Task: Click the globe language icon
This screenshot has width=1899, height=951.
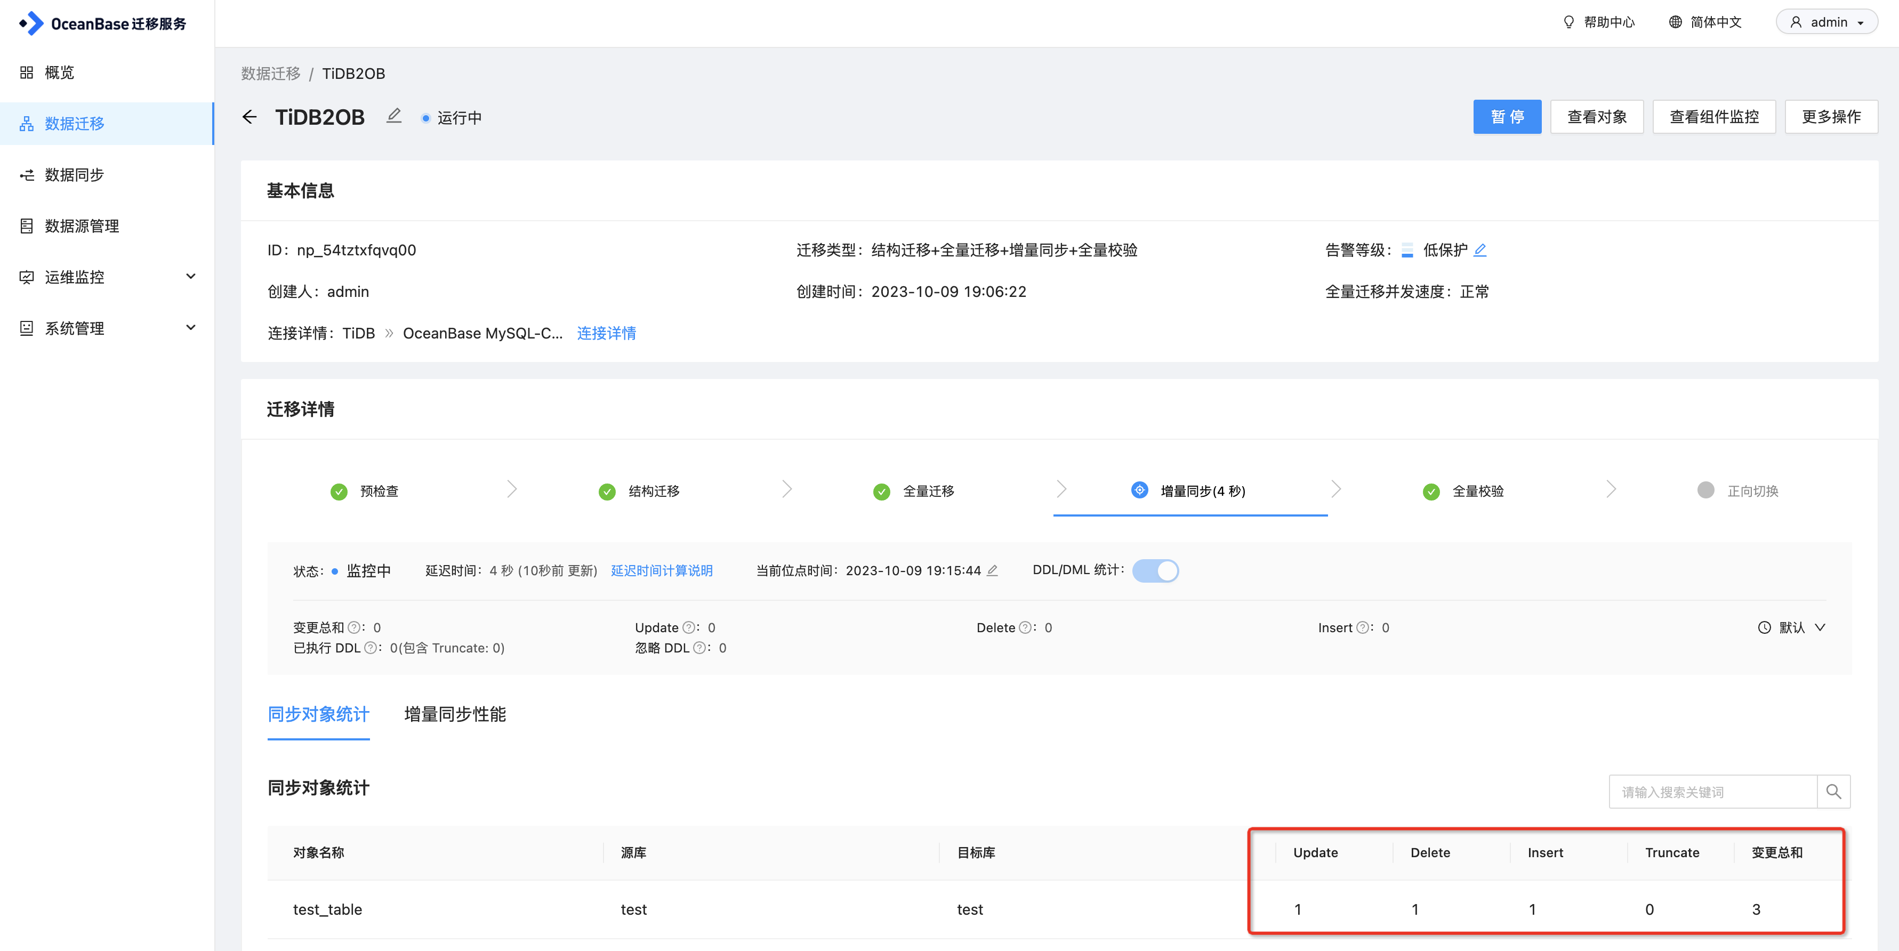Action: click(1675, 22)
